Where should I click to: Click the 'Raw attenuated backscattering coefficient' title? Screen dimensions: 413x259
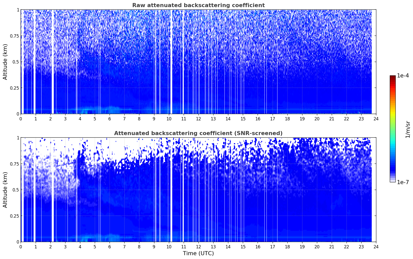pos(198,5)
